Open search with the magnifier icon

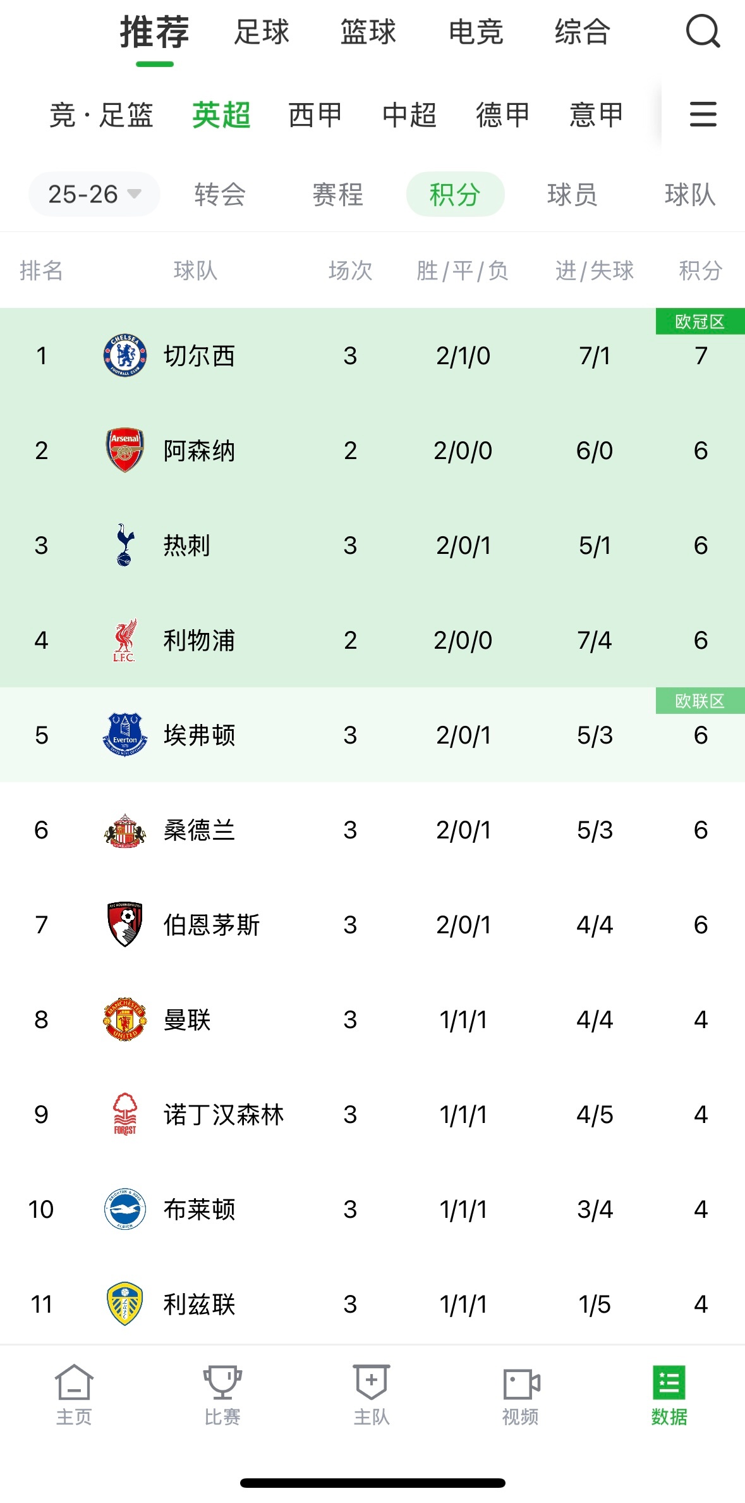pos(703,32)
